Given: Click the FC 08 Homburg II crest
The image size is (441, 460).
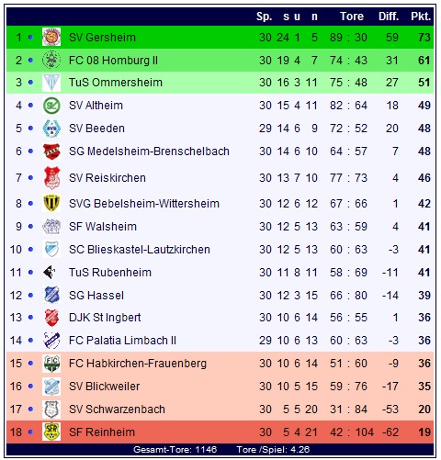Looking at the screenshot, I should click(x=51, y=60).
